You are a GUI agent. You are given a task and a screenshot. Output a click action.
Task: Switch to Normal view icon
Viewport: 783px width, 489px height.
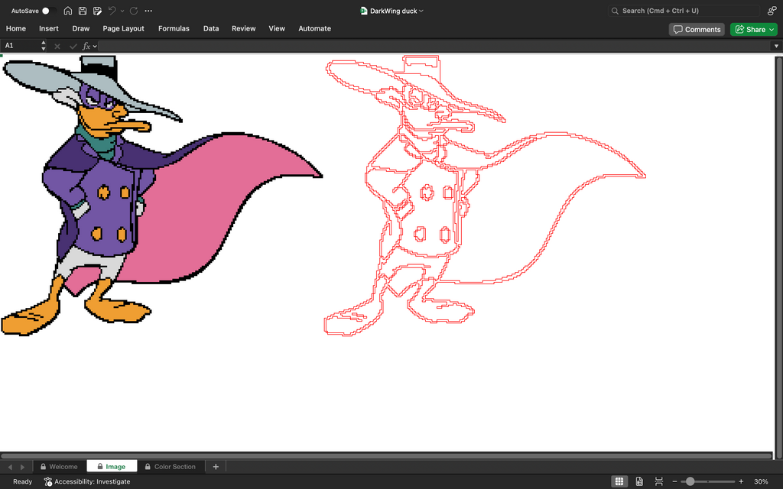[619, 481]
